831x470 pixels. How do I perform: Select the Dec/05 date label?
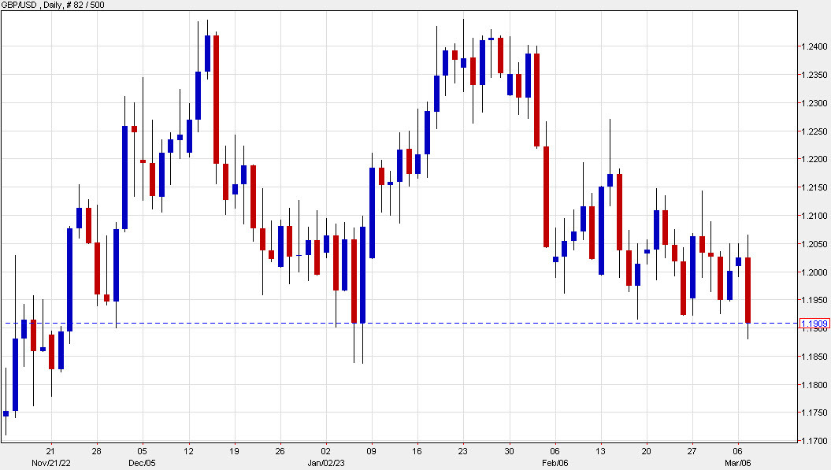(x=142, y=463)
